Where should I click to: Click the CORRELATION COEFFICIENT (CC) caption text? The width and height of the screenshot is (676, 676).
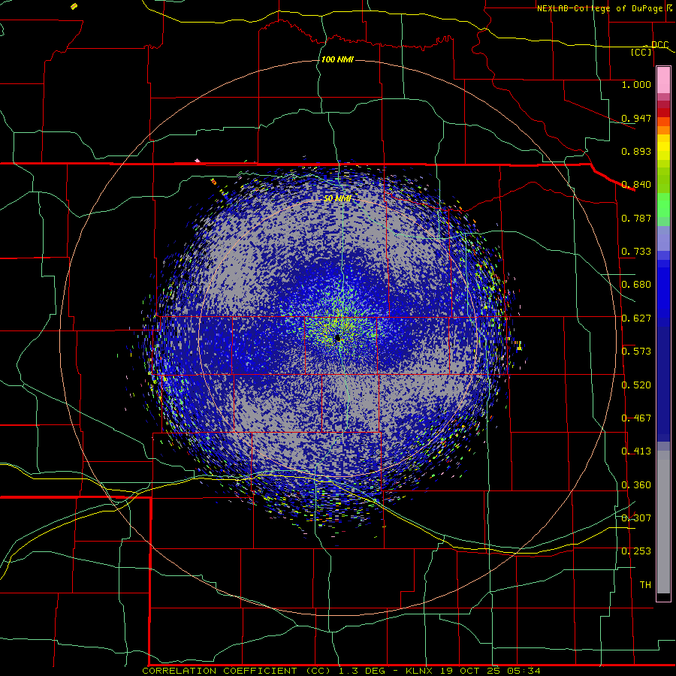pyautogui.click(x=237, y=671)
